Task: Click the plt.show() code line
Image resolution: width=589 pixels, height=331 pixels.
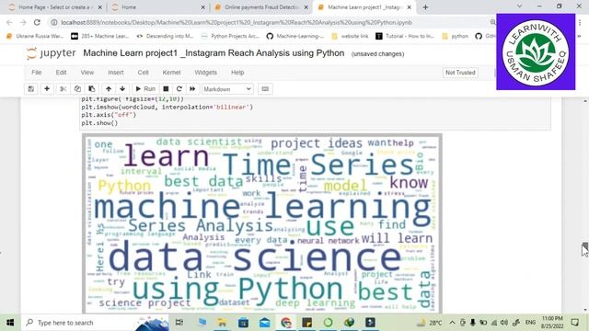Action: (x=99, y=122)
